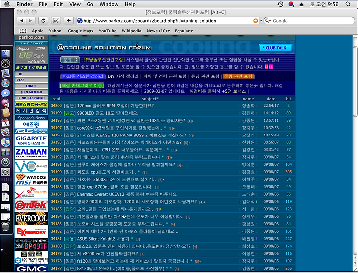The image size is (358, 273).
Task: Expand the Popular bookmarks folder
Action: pyautogui.click(x=184, y=31)
